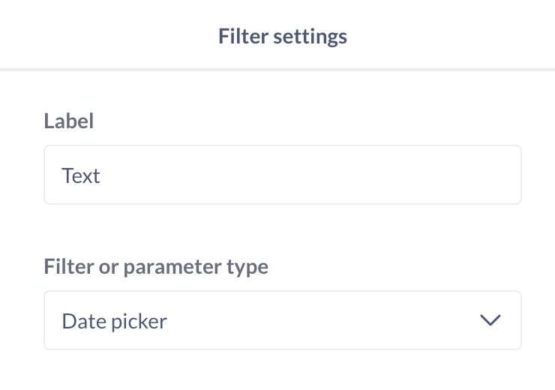Click the left padding inside the Label input
Viewport: 555px width, 390px height.
52,175
